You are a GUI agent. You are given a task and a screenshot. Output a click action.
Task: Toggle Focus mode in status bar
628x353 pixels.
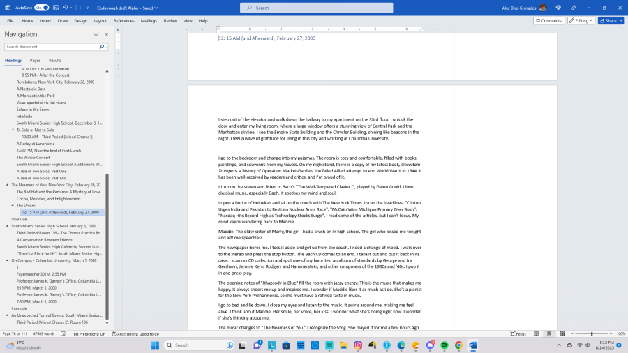pyautogui.click(x=517, y=334)
